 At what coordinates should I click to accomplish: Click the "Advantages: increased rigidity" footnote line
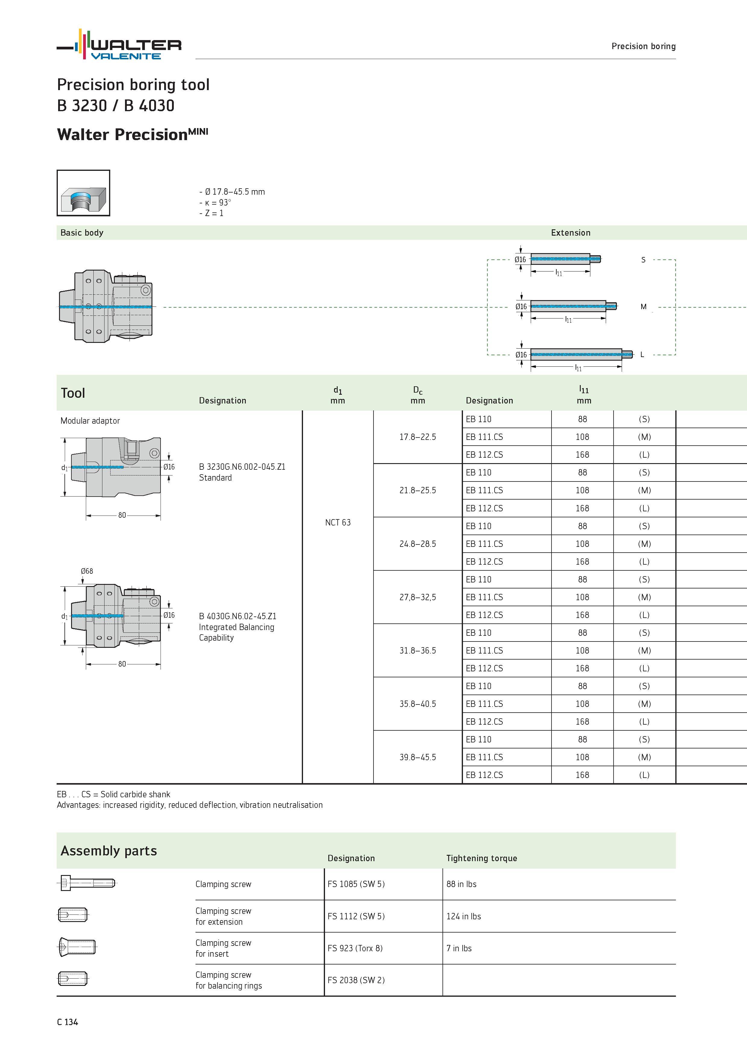click(x=190, y=805)
